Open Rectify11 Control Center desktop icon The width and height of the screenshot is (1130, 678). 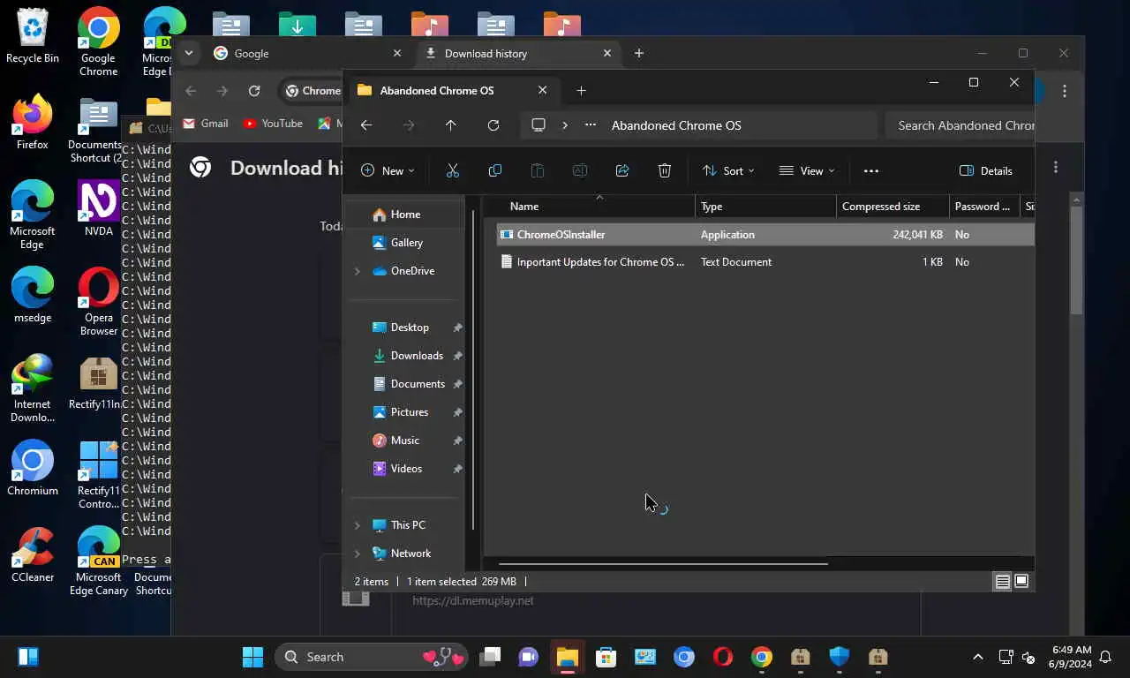[x=99, y=475]
